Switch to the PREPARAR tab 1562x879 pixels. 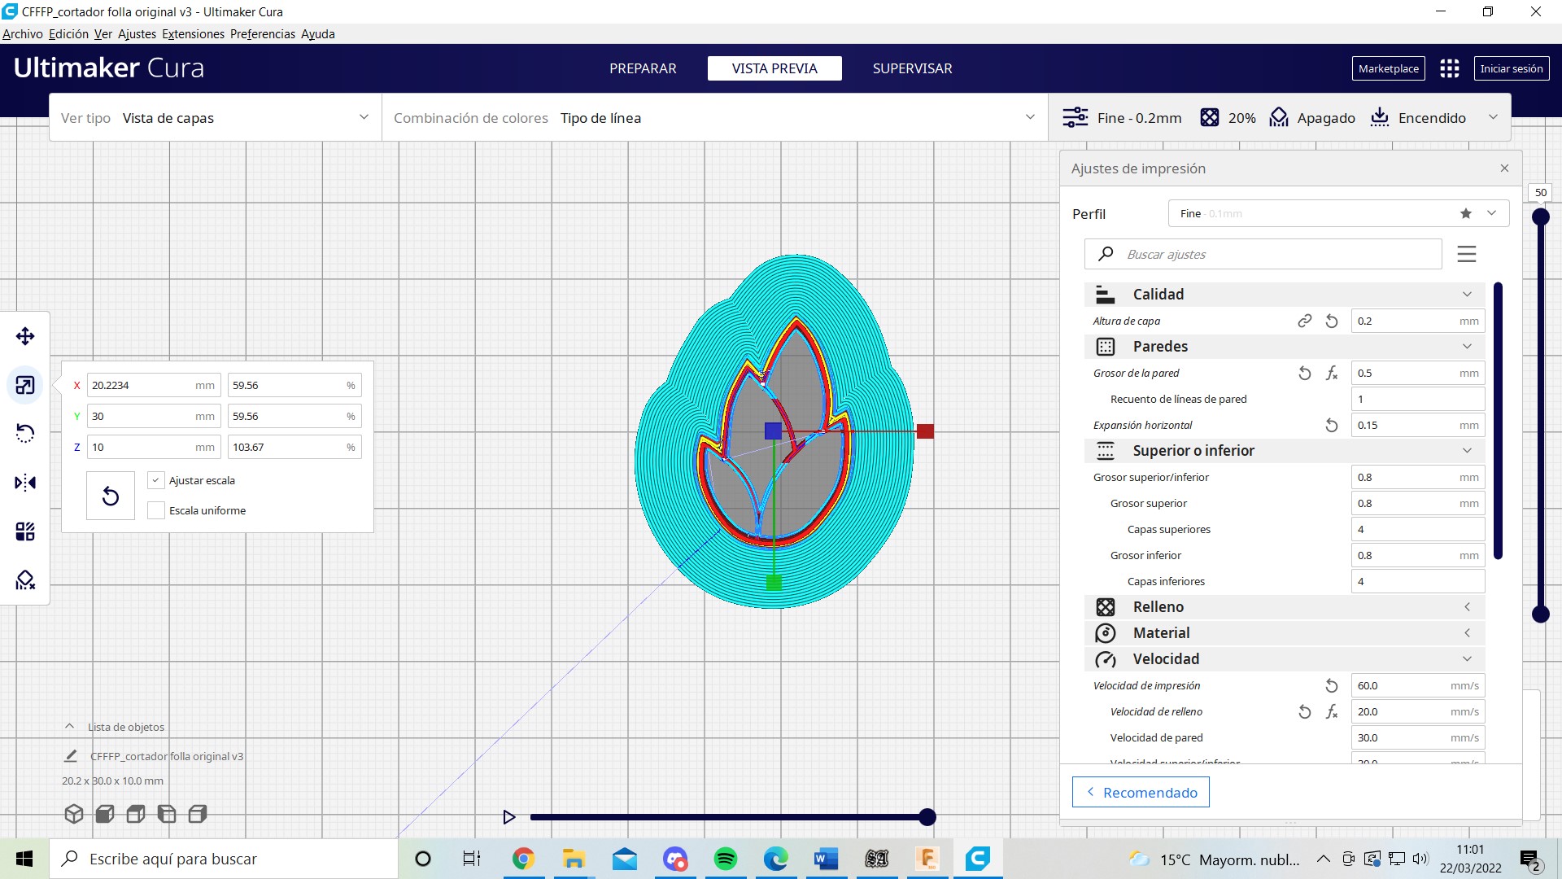tap(643, 68)
